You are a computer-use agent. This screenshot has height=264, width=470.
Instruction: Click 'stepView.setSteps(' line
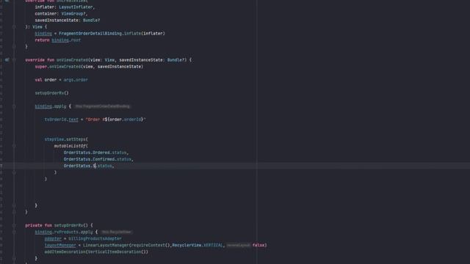click(66, 139)
